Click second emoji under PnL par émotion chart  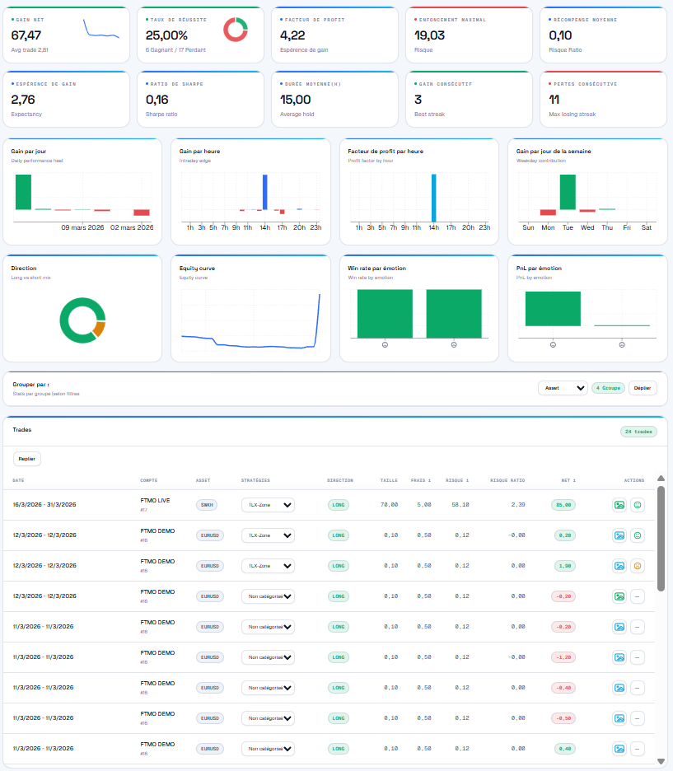click(x=622, y=344)
